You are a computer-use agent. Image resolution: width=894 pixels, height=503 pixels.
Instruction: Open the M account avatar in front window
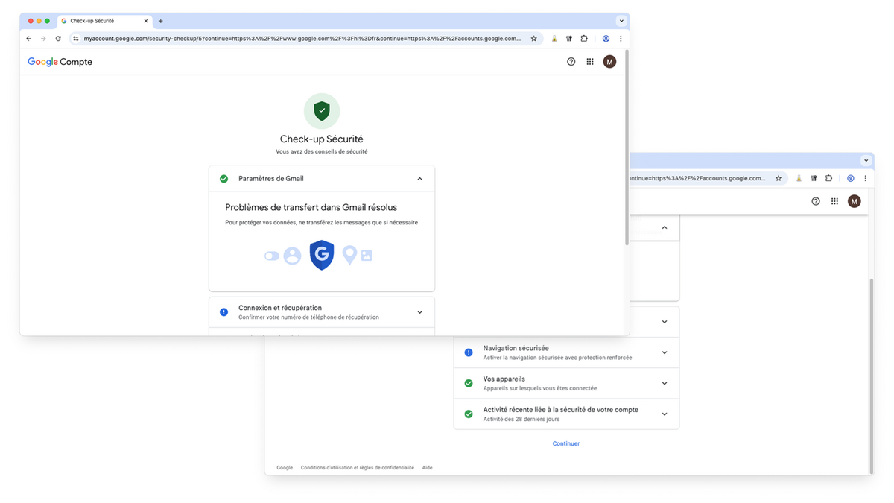(609, 62)
